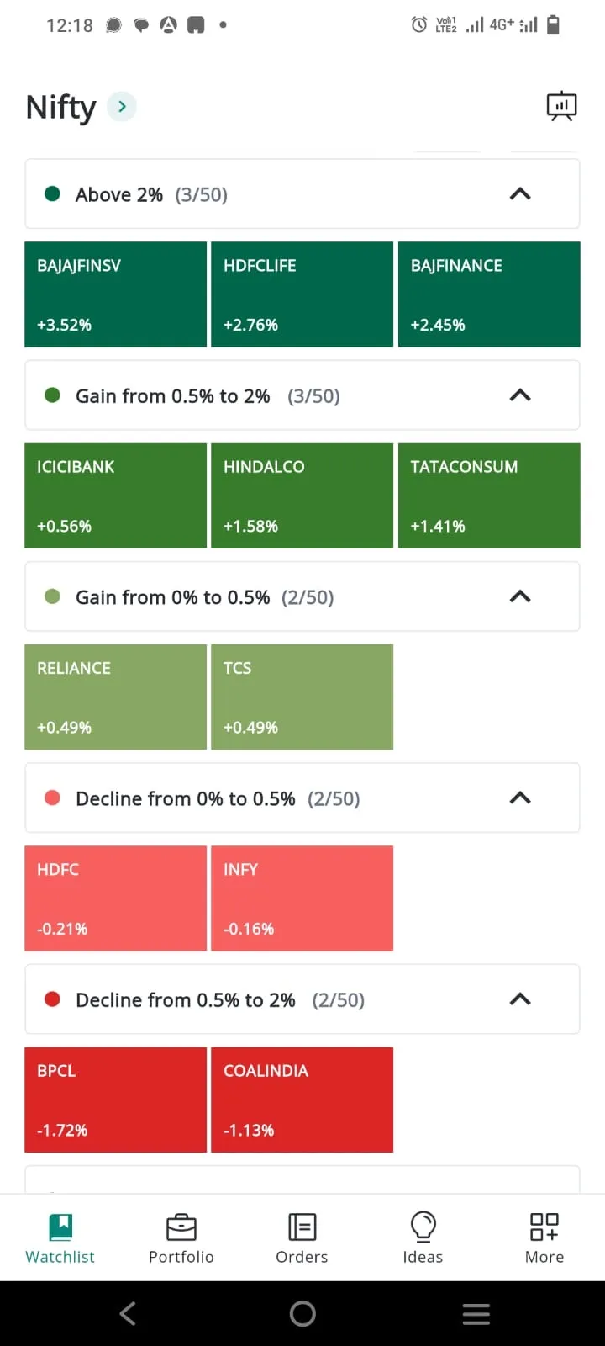Open the Orders list icon
The image size is (605, 1346).
302,1227
